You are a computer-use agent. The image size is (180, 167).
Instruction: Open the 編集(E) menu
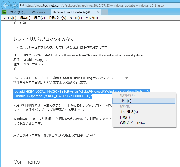(25, 18)
